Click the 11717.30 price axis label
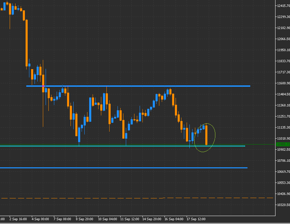Image resolution: width=290 pixels, height=224 pixels. (283, 72)
